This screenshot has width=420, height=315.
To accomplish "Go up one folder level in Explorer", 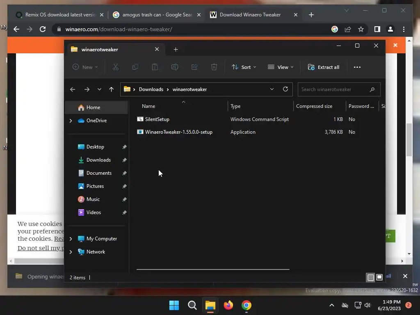I will pyautogui.click(x=112, y=89).
